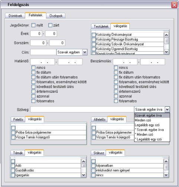Screen dimensions: 179x187
Task: Enable nincs under Határidő
Action: click(x=33, y=67)
